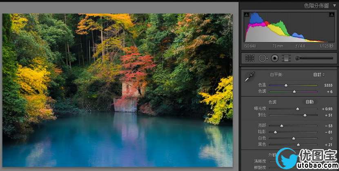The image size is (339, 171).
Task: Click the 對比 contrast slider handle
Action: tap(305, 115)
